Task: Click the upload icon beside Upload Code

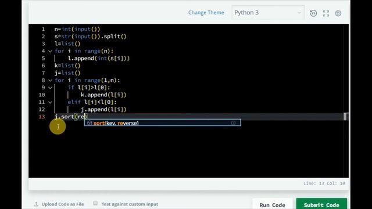Action: 36,204
